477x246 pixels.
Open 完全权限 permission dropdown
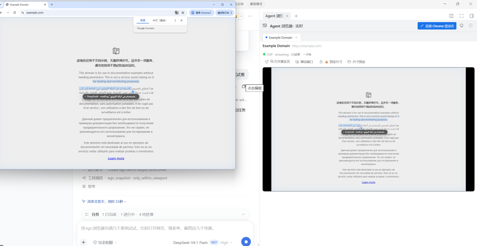click(105, 242)
